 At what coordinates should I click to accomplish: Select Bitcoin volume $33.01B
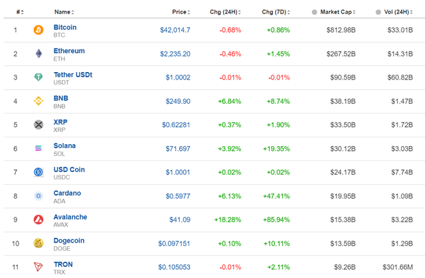pos(400,30)
